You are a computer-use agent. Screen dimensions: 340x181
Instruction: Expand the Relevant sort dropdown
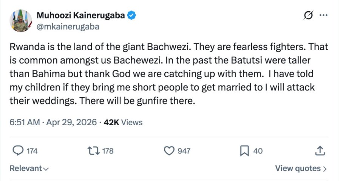click(x=29, y=169)
